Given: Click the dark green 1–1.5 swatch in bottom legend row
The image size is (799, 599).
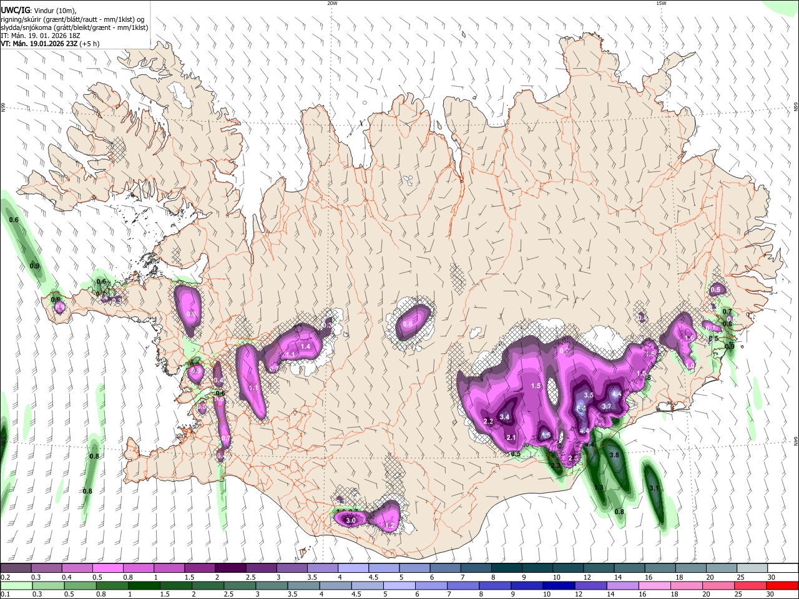Looking at the screenshot, I should (144, 585).
